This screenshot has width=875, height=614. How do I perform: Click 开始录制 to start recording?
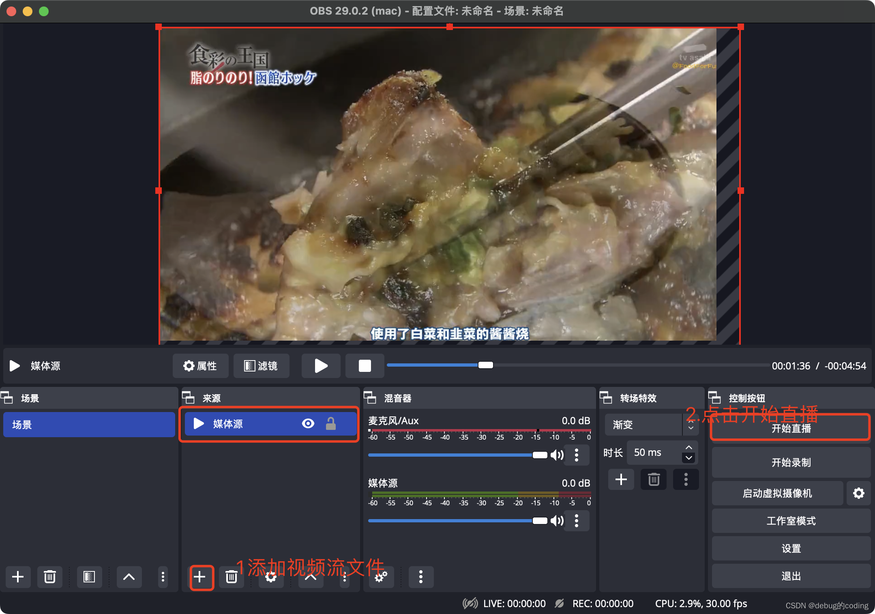(791, 462)
